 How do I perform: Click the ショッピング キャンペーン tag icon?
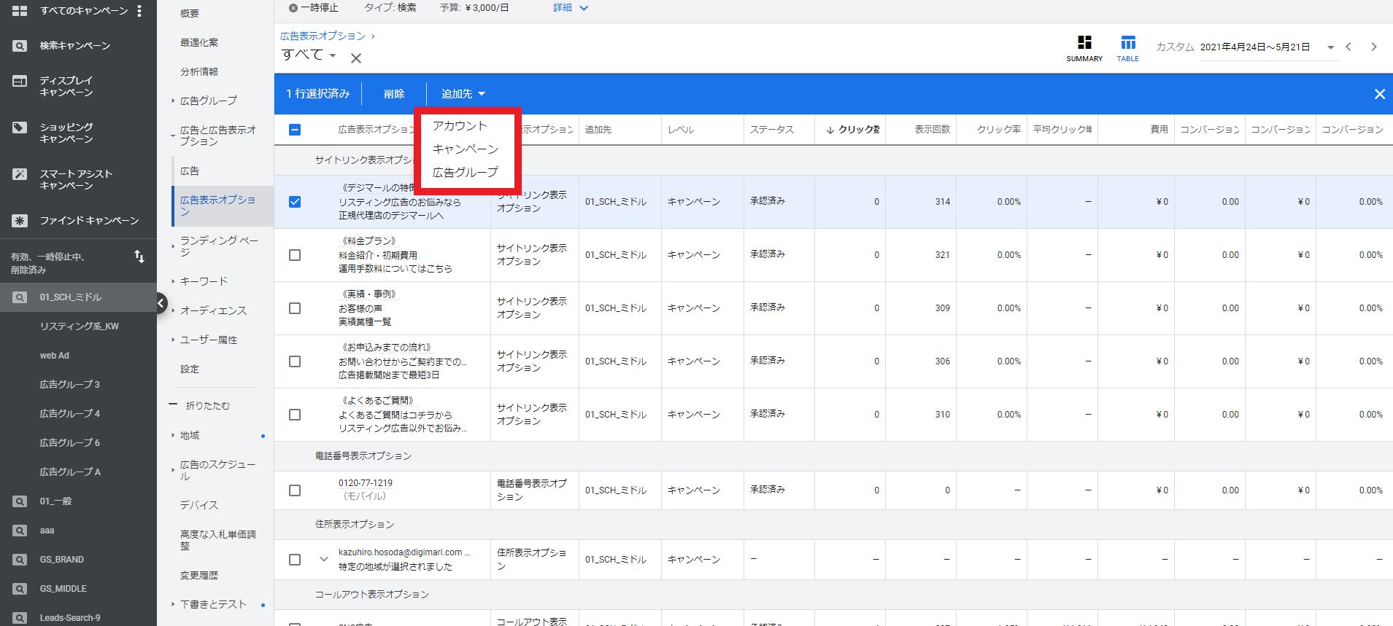20,128
